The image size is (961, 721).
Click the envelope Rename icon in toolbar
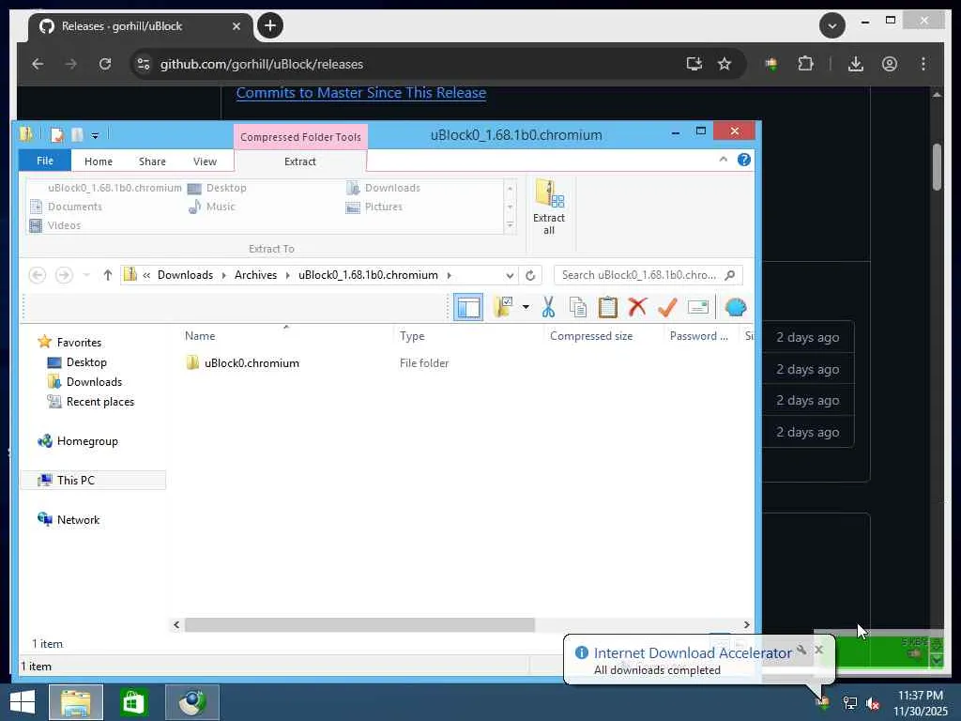pyautogui.click(x=698, y=307)
